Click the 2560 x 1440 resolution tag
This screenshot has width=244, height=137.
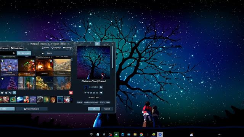(x=105, y=102)
